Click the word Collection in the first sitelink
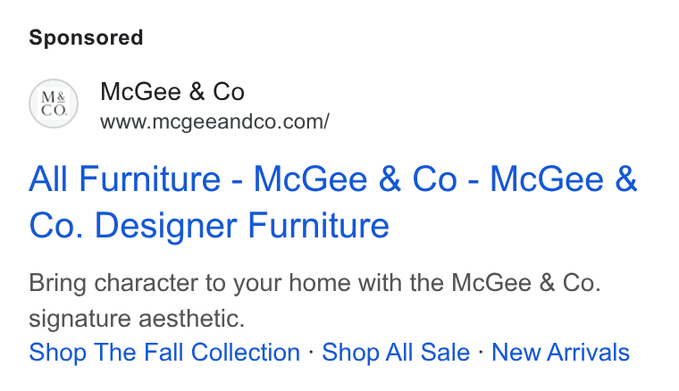This screenshot has height=391, width=679. pyautogui.click(x=246, y=352)
